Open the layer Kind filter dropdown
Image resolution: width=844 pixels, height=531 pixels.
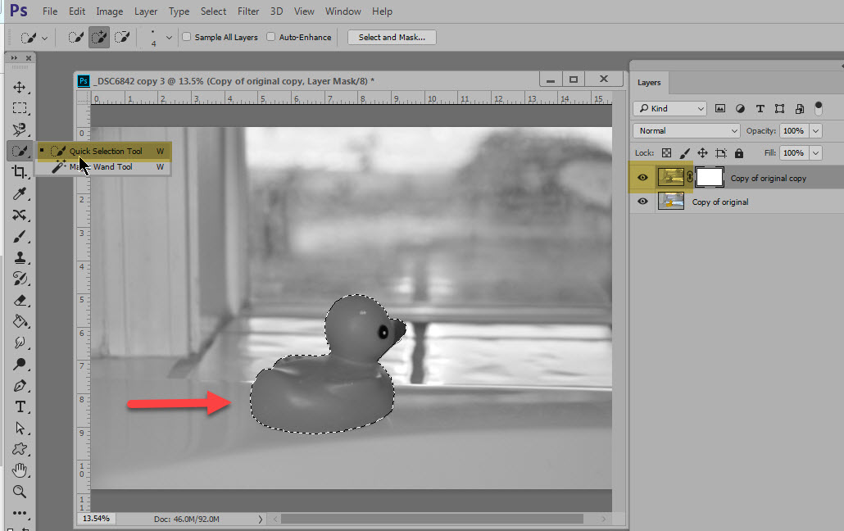pos(669,108)
